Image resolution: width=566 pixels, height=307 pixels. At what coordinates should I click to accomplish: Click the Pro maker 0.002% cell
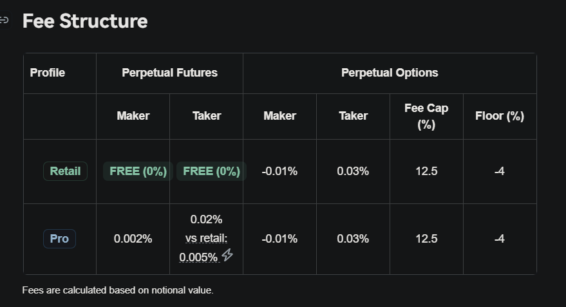click(133, 239)
